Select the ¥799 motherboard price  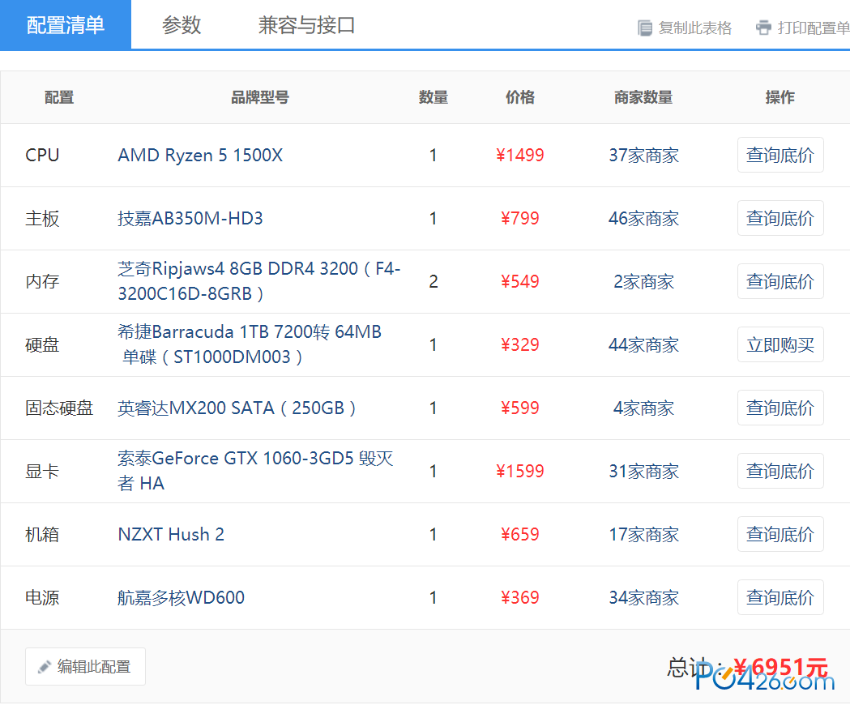[x=520, y=219]
